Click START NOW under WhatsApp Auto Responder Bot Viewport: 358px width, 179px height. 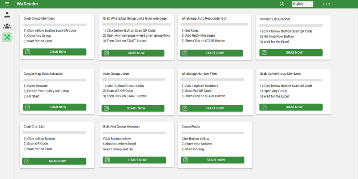click(x=211, y=53)
